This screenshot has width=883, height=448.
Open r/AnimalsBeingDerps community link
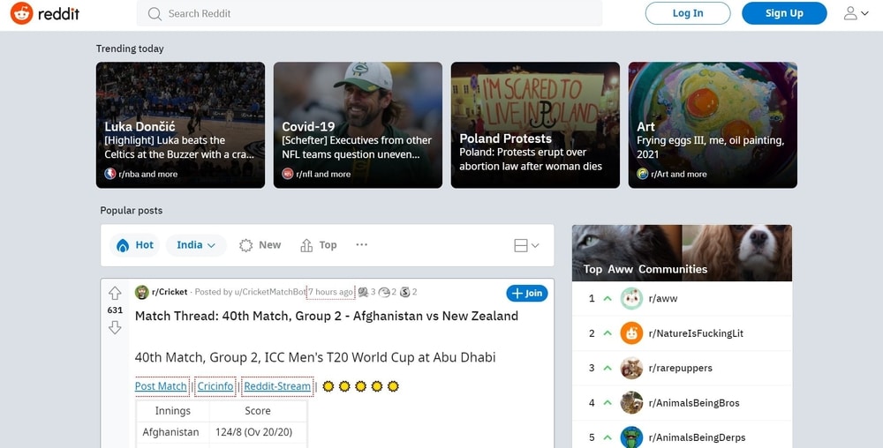(698, 437)
